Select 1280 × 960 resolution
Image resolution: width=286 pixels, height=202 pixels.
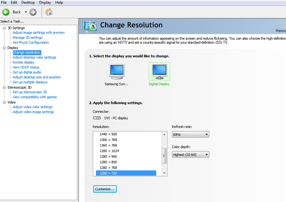coord(108,156)
